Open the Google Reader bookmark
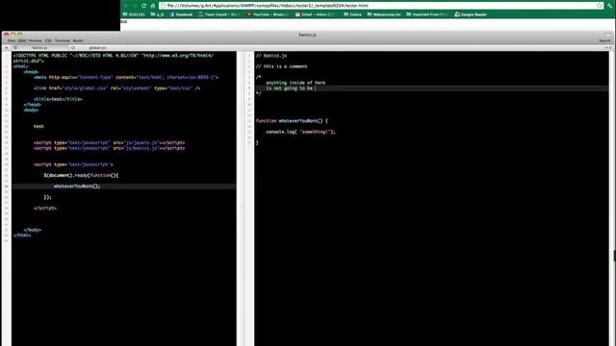616x346 pixels. [x=471, y=14]
